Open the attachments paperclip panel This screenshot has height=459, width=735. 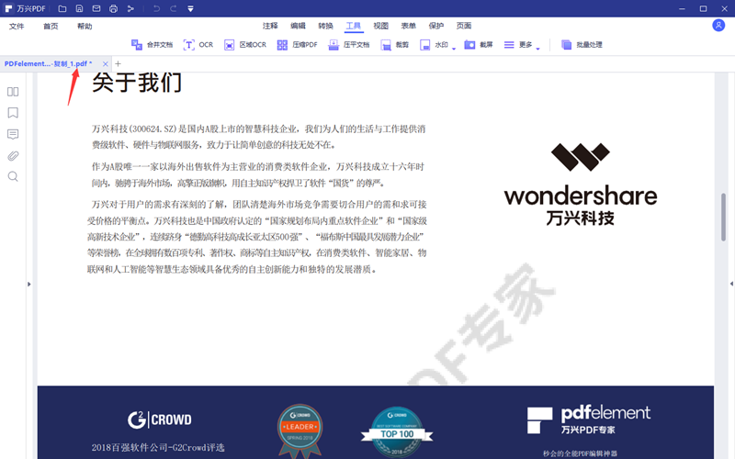(13, 155)
